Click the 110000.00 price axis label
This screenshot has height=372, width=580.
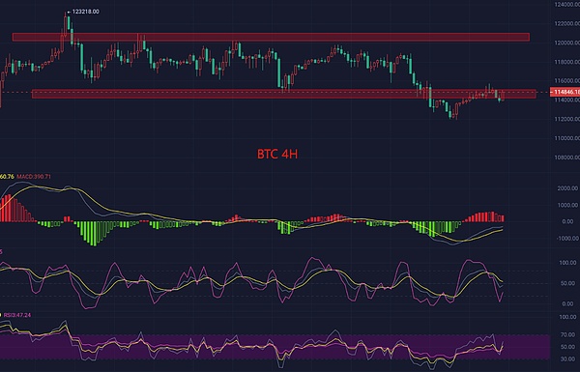pos(566,138)
